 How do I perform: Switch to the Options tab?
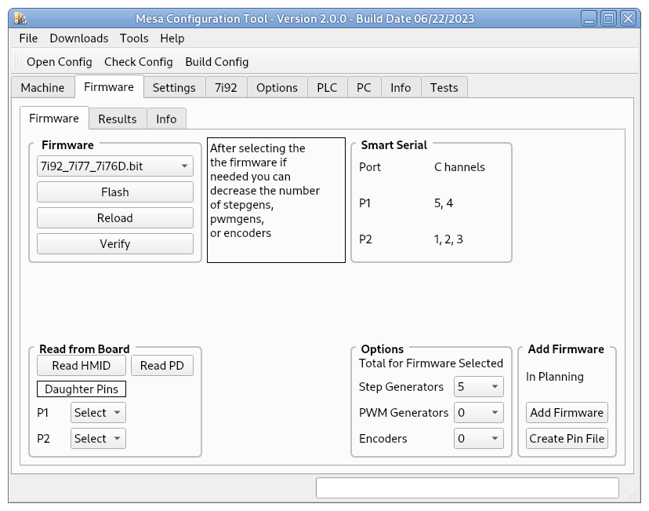pos(277,87)
